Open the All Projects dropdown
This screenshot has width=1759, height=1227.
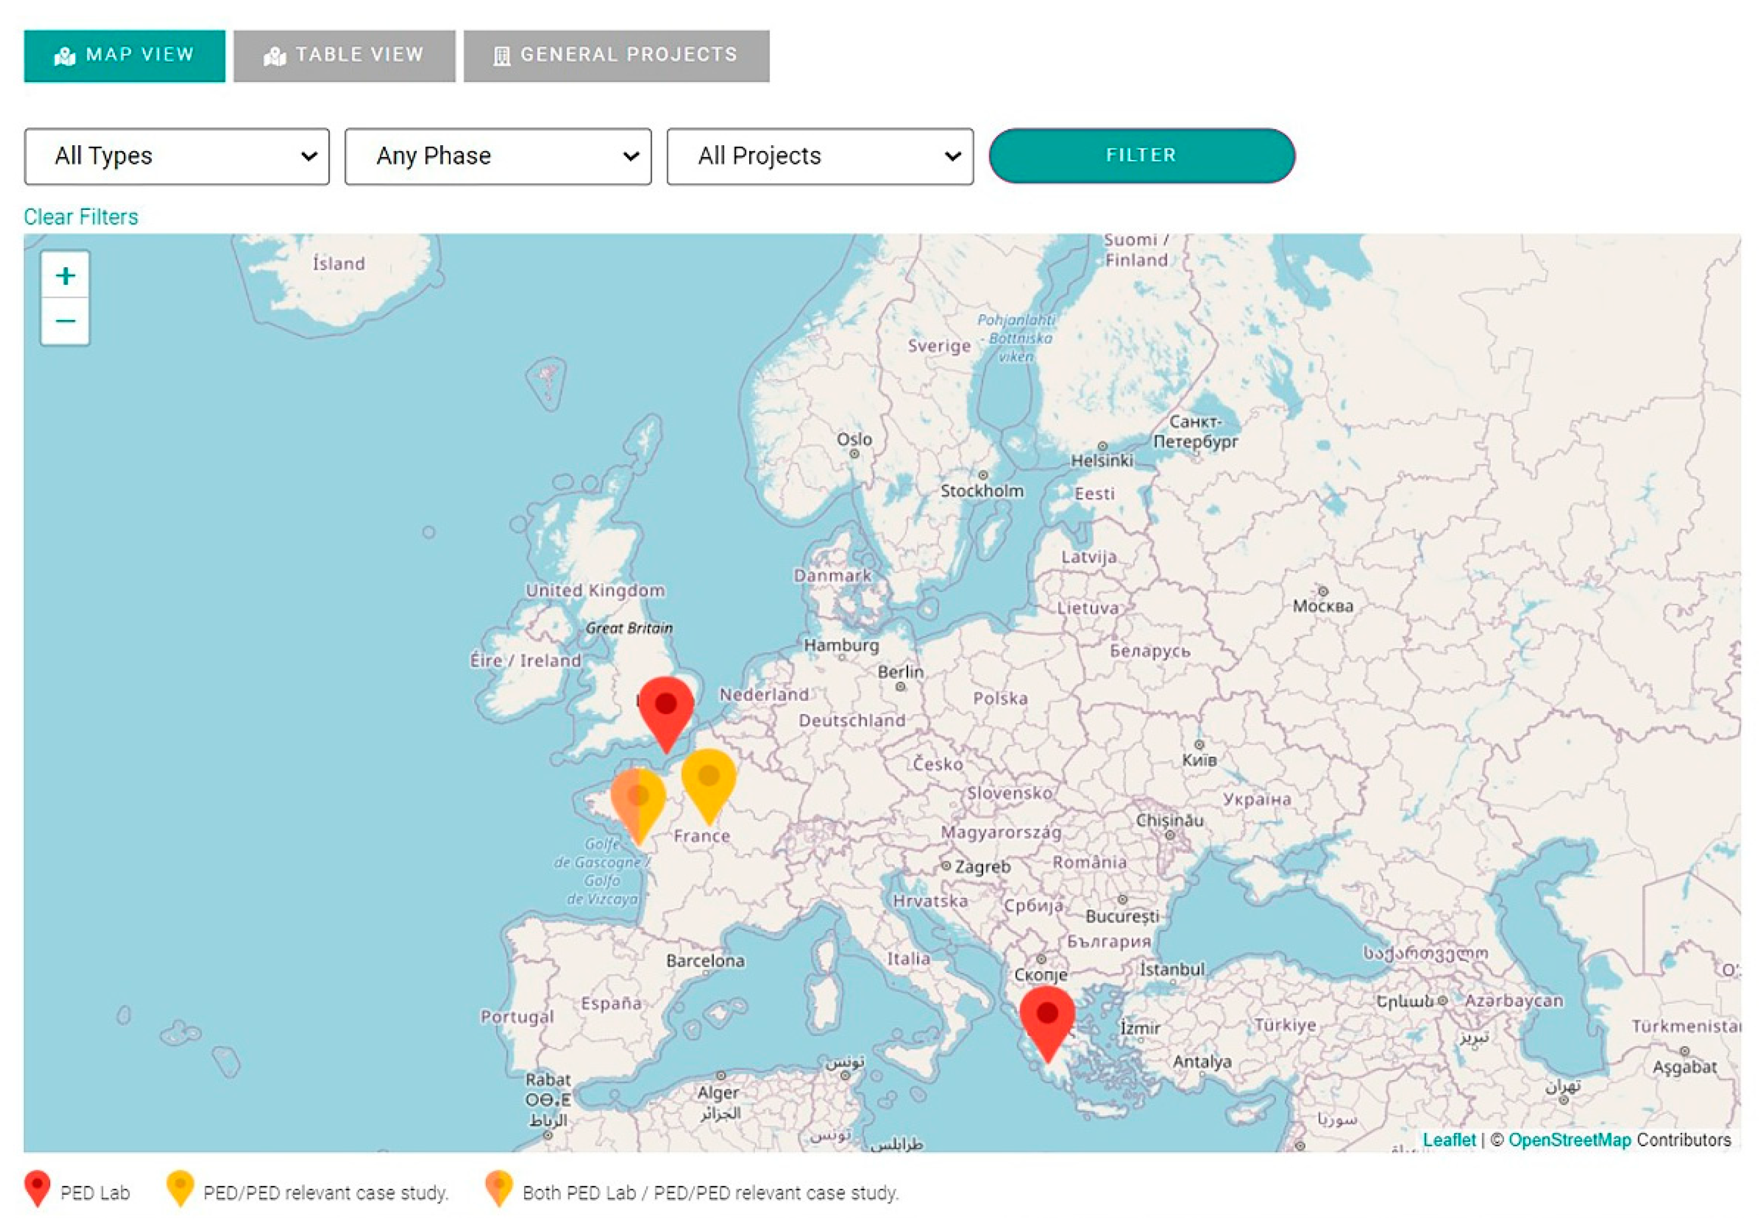[x=820, y=156]
